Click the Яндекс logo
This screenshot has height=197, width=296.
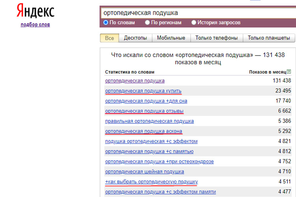36,11
